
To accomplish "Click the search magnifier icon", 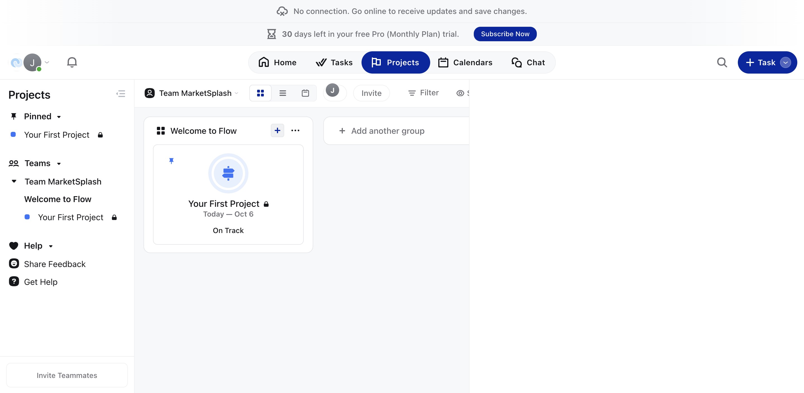I will [x=722, y=62].
